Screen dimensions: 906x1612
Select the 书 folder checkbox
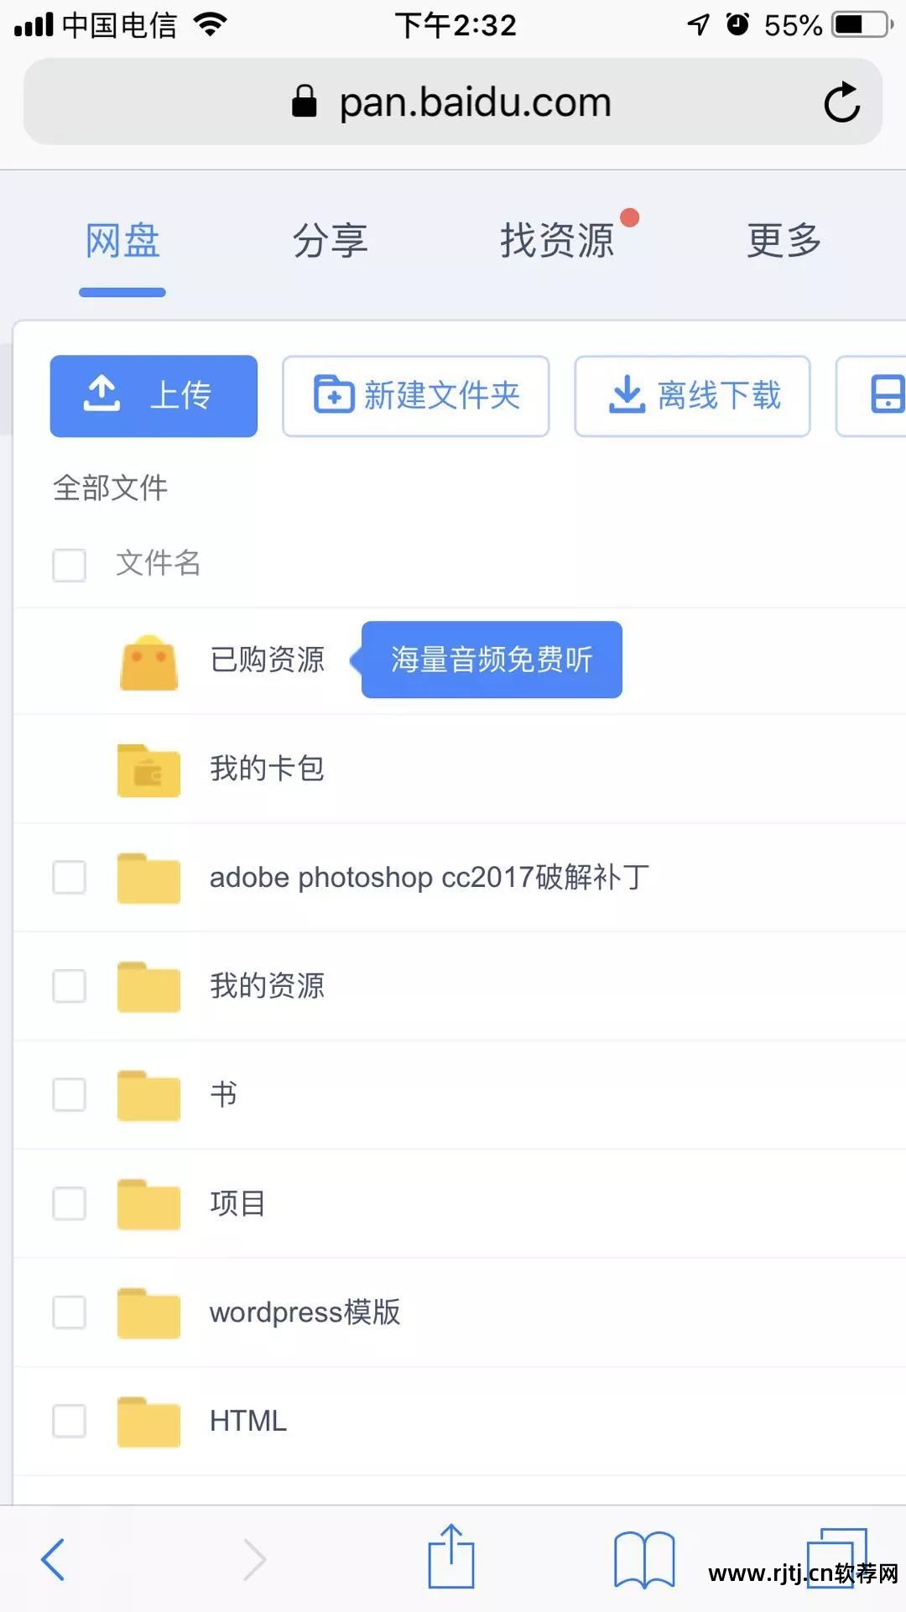pyautogui.click(x=69, y=1094)
